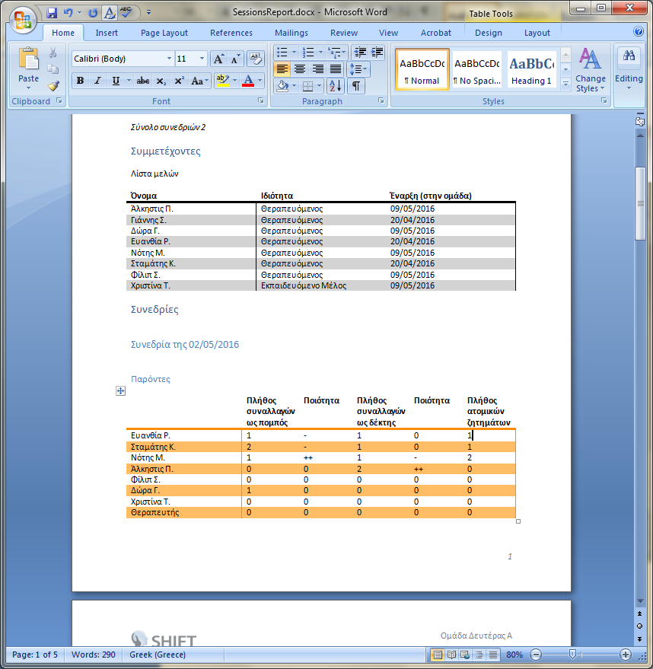Undo the last action
Viewport: 653px width, 669px height.
pos(68,13)
